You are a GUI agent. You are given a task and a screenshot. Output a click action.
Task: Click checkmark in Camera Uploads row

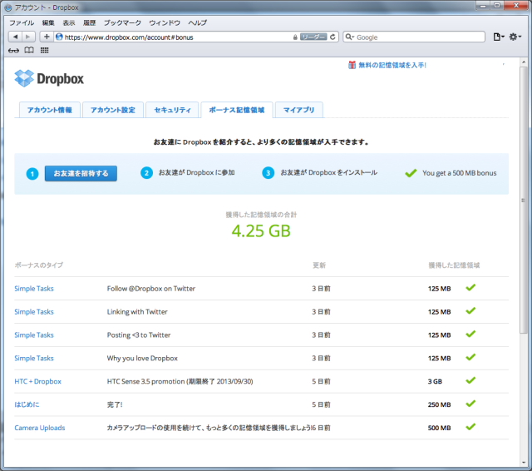pyautogui.click(x=470, y=427)
